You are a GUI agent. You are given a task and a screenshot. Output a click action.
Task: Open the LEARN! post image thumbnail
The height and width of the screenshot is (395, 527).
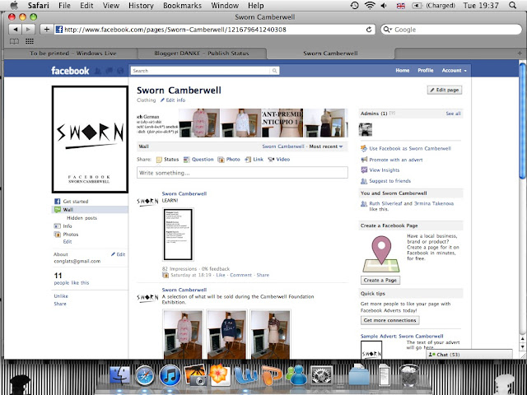pos(178,235)
